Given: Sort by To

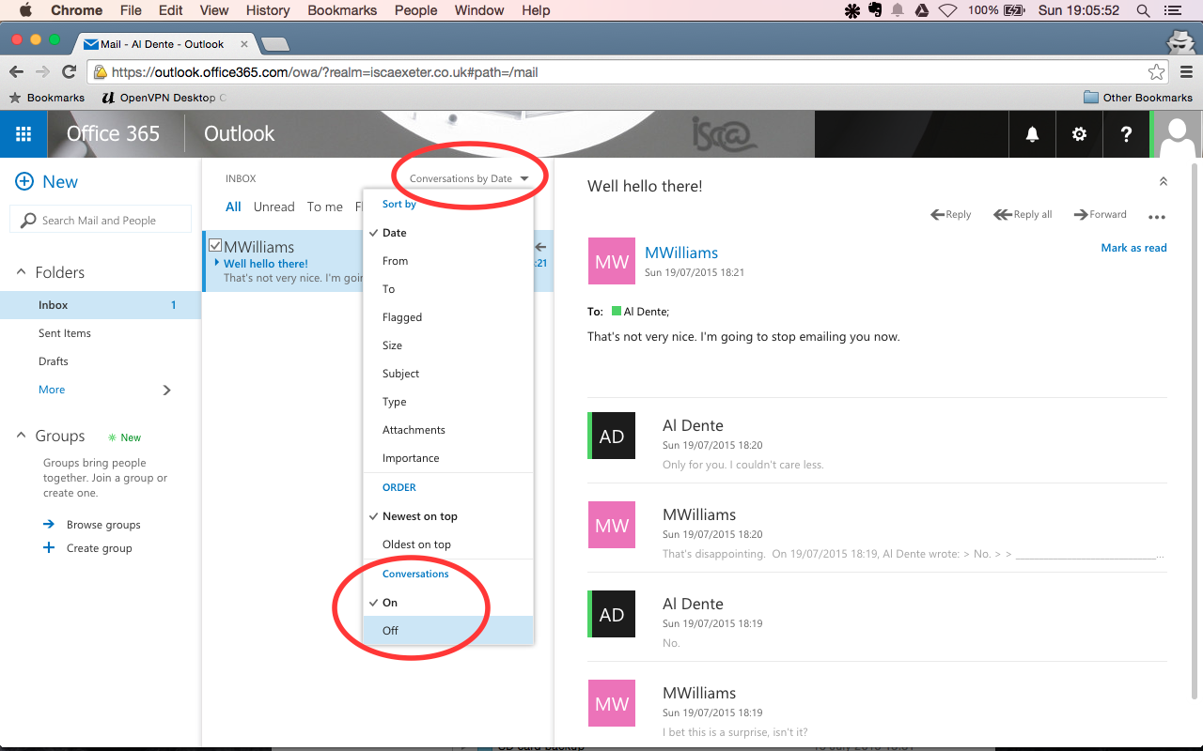Looking at the screenshot, I should [x=448, y=289].
